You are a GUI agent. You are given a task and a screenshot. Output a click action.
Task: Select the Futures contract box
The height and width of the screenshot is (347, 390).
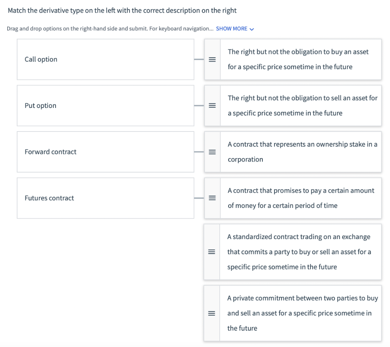click(105, 198)
